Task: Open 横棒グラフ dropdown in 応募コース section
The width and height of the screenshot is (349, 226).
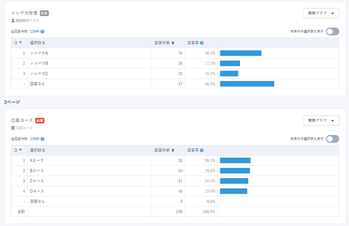Action: point(321,121)
